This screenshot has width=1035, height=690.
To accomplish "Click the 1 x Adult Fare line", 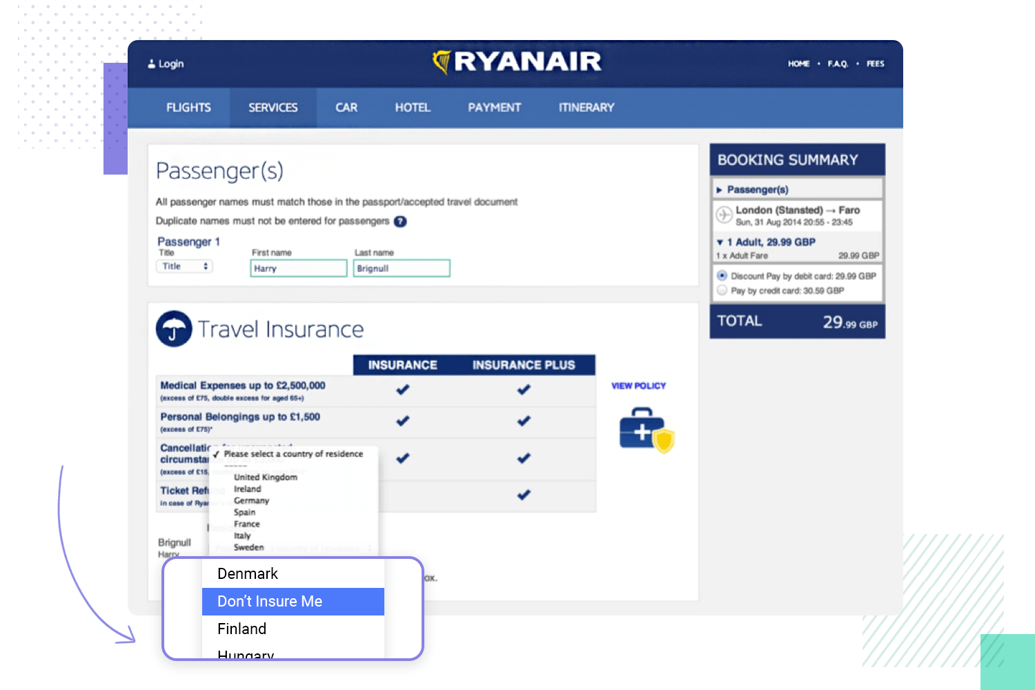I will [798, 255].
